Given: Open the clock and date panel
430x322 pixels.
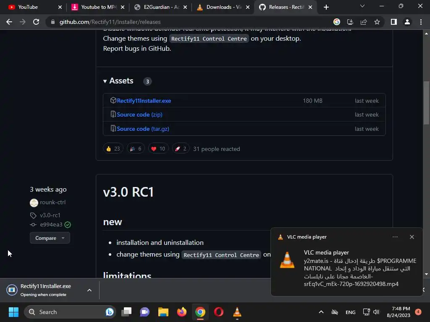Looking at the screenshot, I should (399, 312).
